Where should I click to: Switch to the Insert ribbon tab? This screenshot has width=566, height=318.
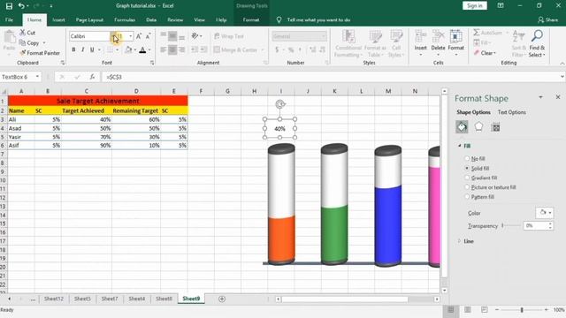(58, 19)
